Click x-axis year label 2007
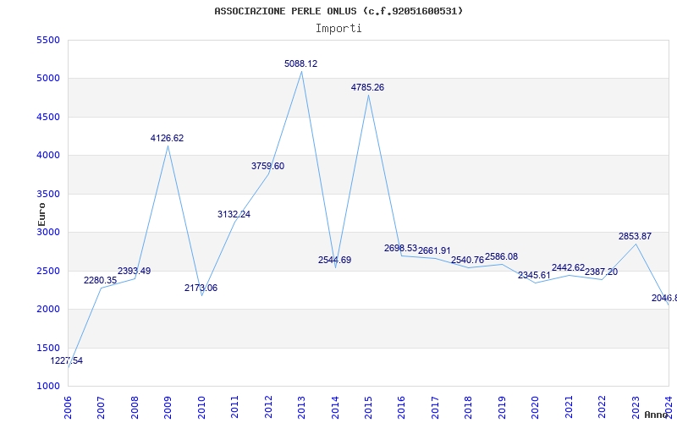The width and height of the screenshot is (677, 423). (101, 408)
